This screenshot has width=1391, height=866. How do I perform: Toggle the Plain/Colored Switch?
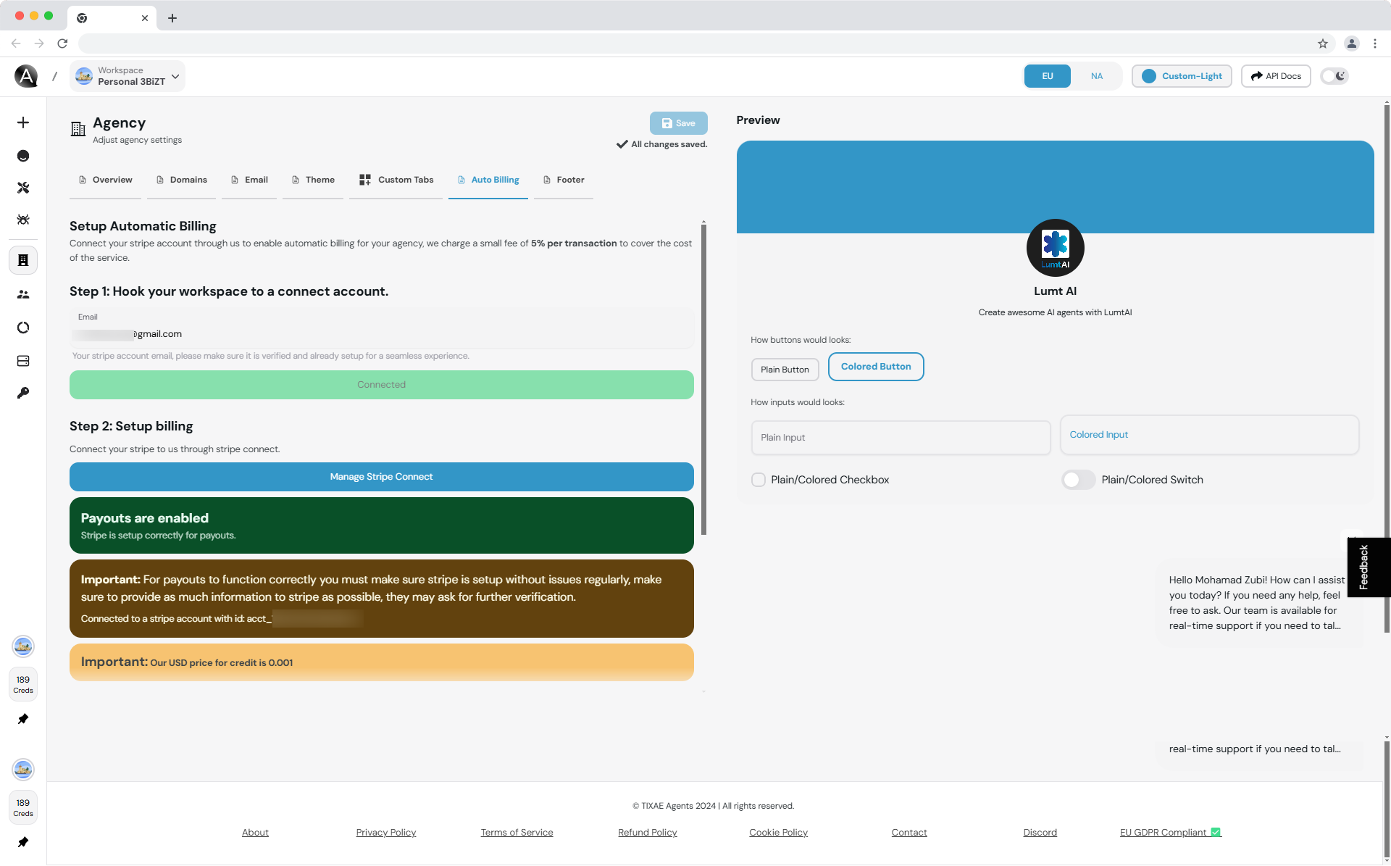1078,480
